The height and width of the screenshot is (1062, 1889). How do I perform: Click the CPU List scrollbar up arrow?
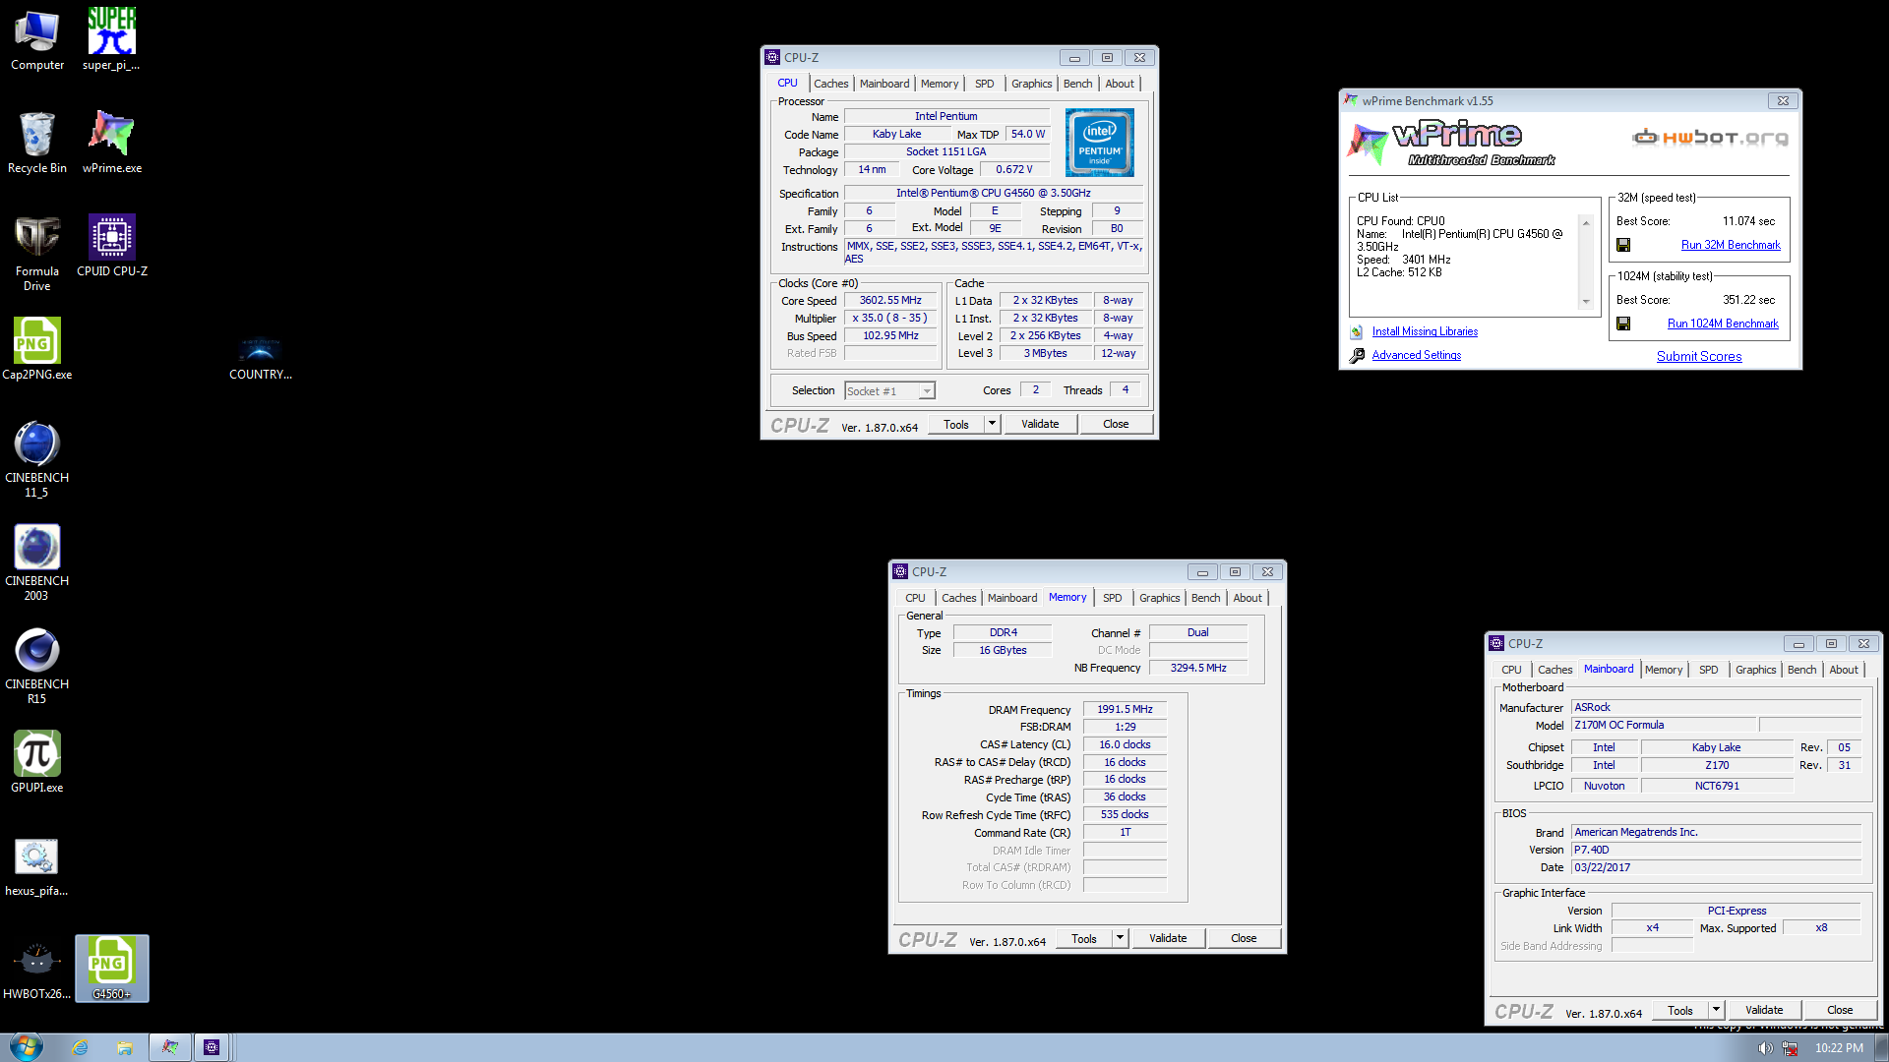point(1586,223)
